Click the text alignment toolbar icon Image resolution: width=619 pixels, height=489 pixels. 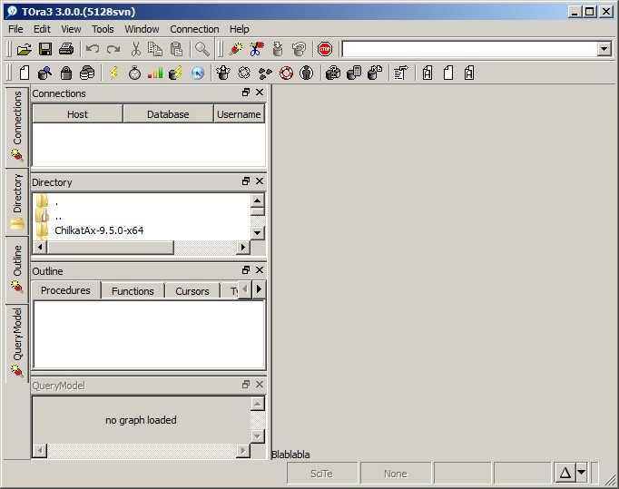[400, 73]
